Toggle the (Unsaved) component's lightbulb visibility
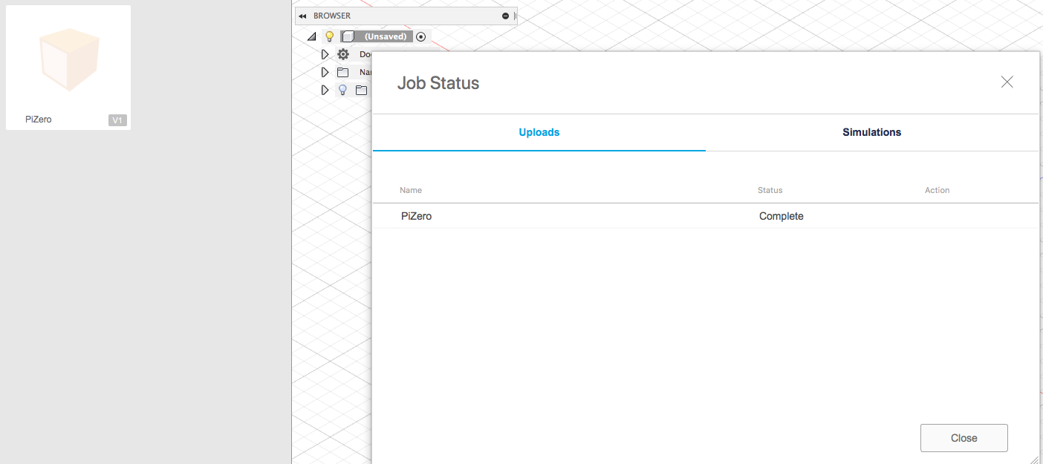Screen dimensions: 1043x464 (x=330, y=36)
